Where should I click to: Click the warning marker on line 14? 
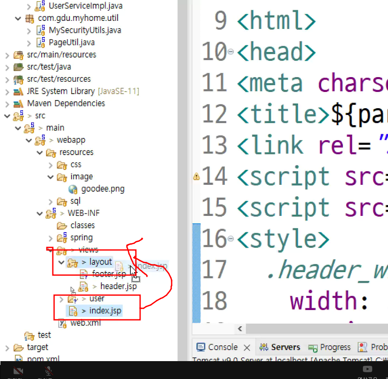[196, 176]
